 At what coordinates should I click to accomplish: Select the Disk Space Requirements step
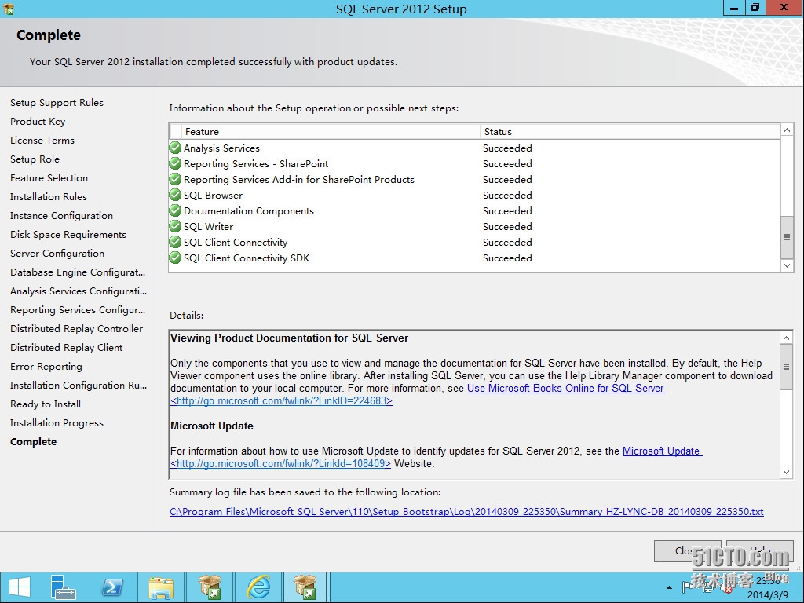pos(68,234)
